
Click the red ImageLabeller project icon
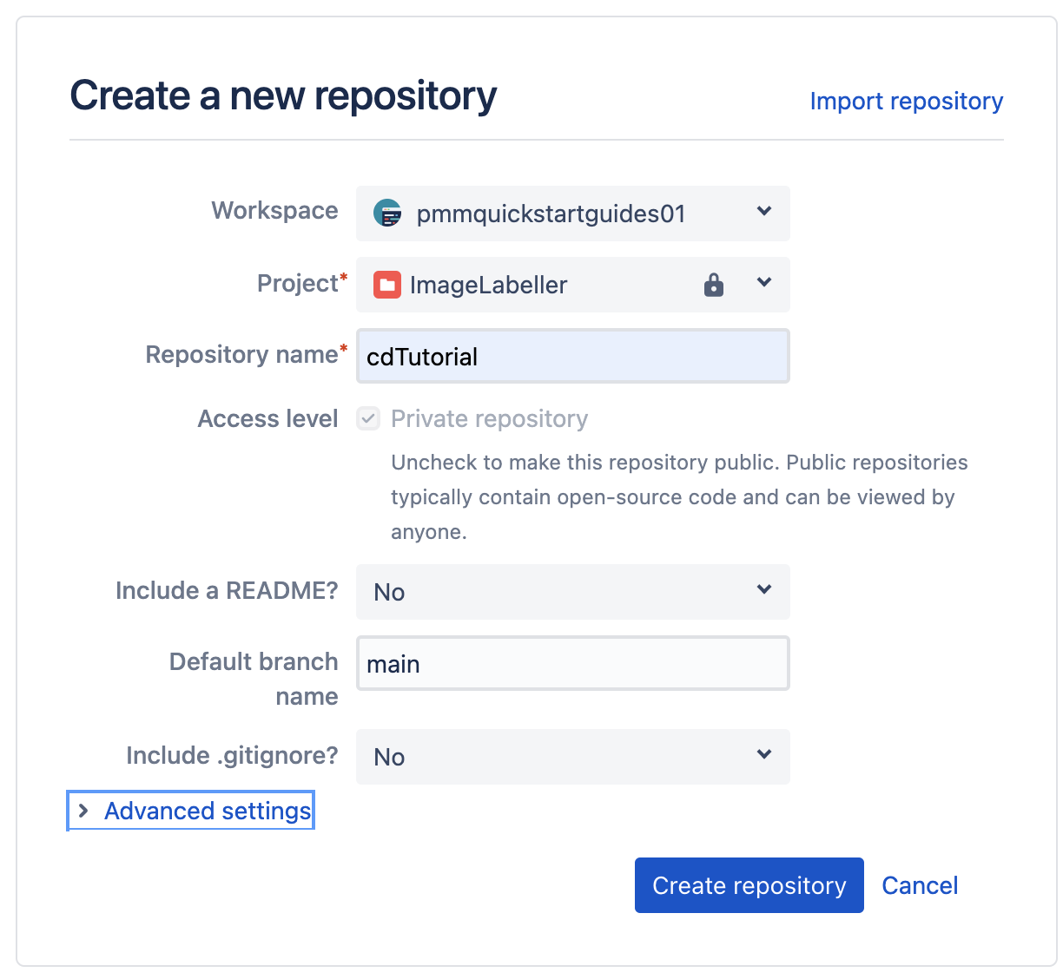point(386,285)
